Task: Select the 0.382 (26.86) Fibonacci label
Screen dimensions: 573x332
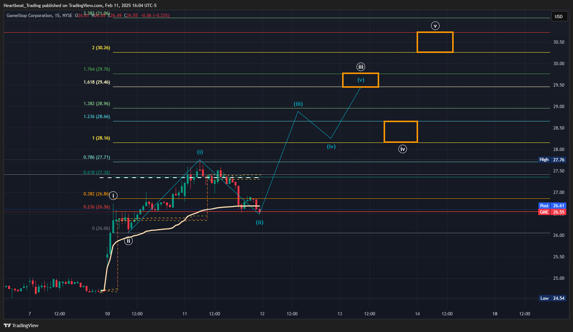Action: coord(97,194)
